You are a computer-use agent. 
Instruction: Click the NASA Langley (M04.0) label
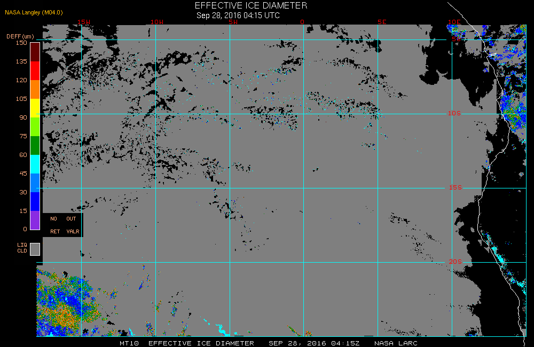pos(34,13)
